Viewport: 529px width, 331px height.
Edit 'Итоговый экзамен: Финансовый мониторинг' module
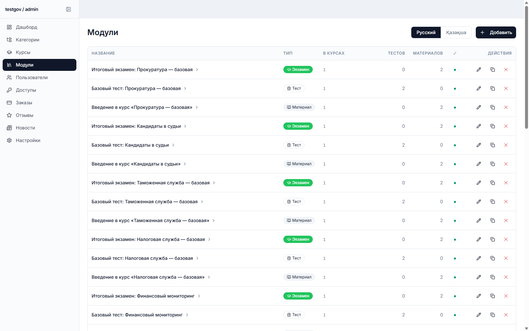point(479,296)
